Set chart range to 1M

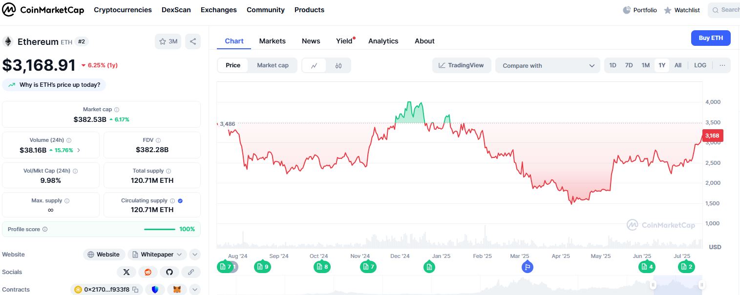point(645,65)
